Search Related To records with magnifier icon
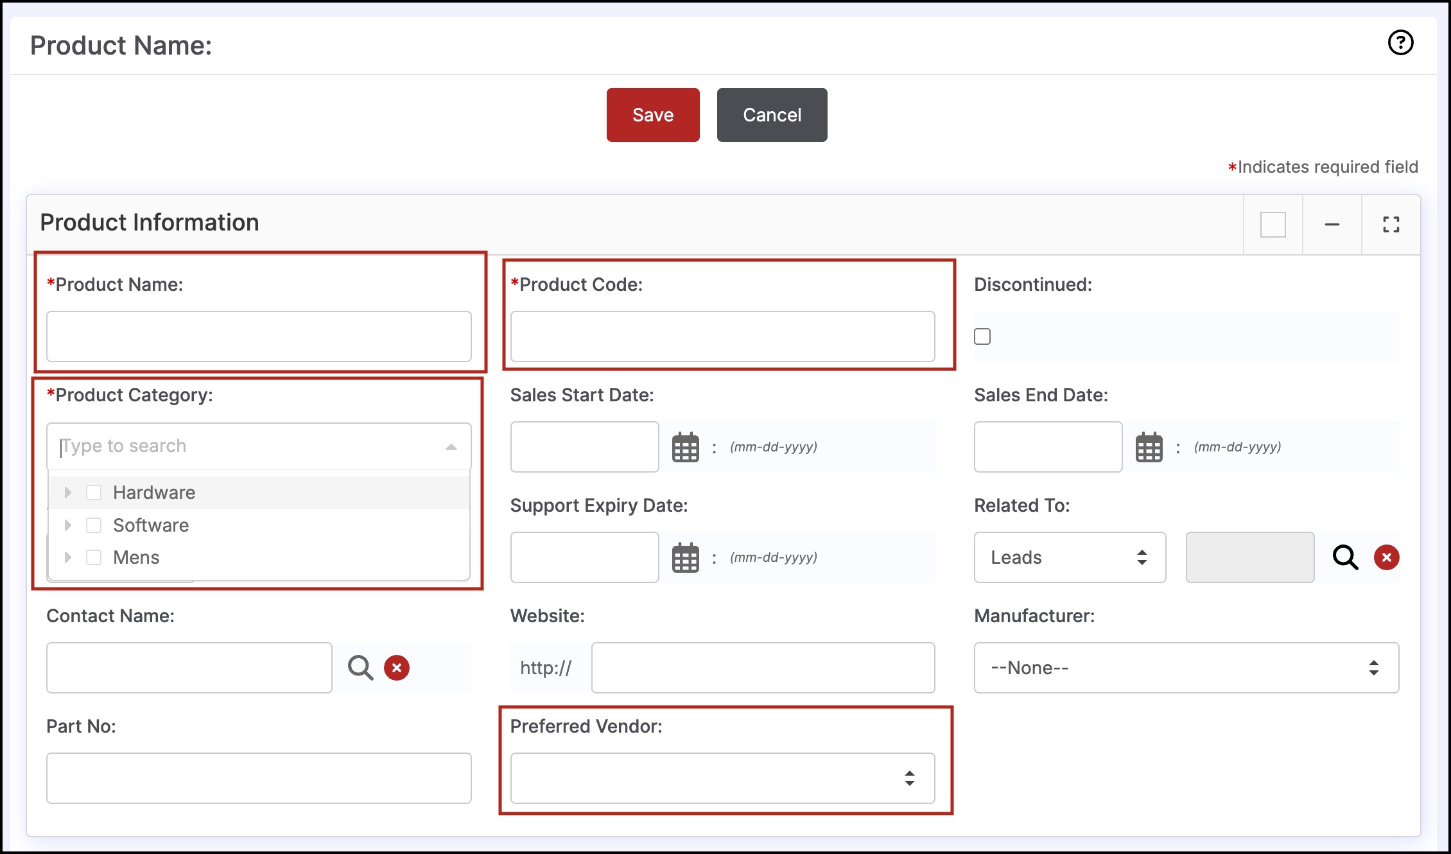 coord(1345,557)
